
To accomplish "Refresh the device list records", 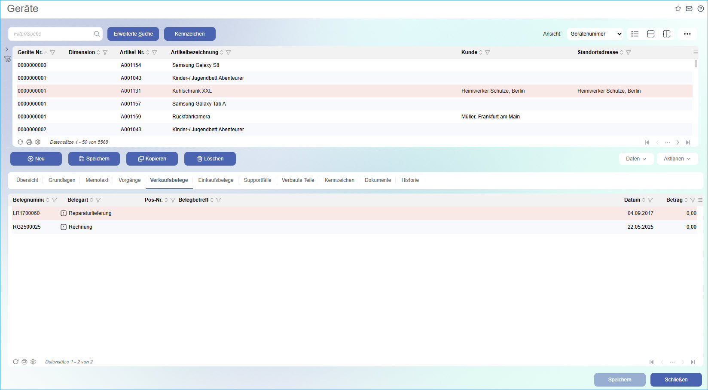I will (20, 142).
